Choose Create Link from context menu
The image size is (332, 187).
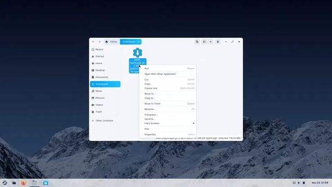tap(168, 88)
